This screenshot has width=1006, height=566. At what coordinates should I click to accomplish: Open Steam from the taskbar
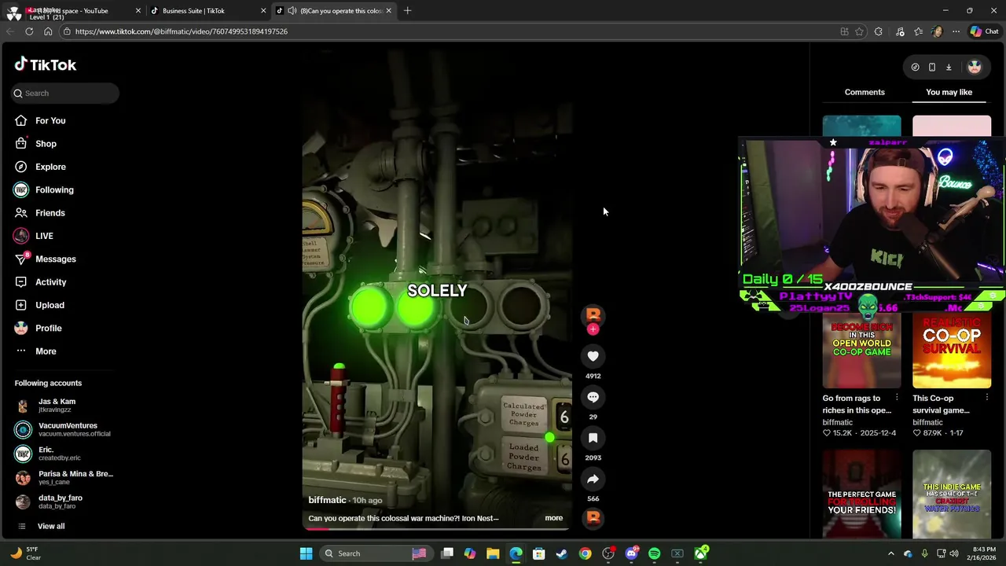point(562,553)
